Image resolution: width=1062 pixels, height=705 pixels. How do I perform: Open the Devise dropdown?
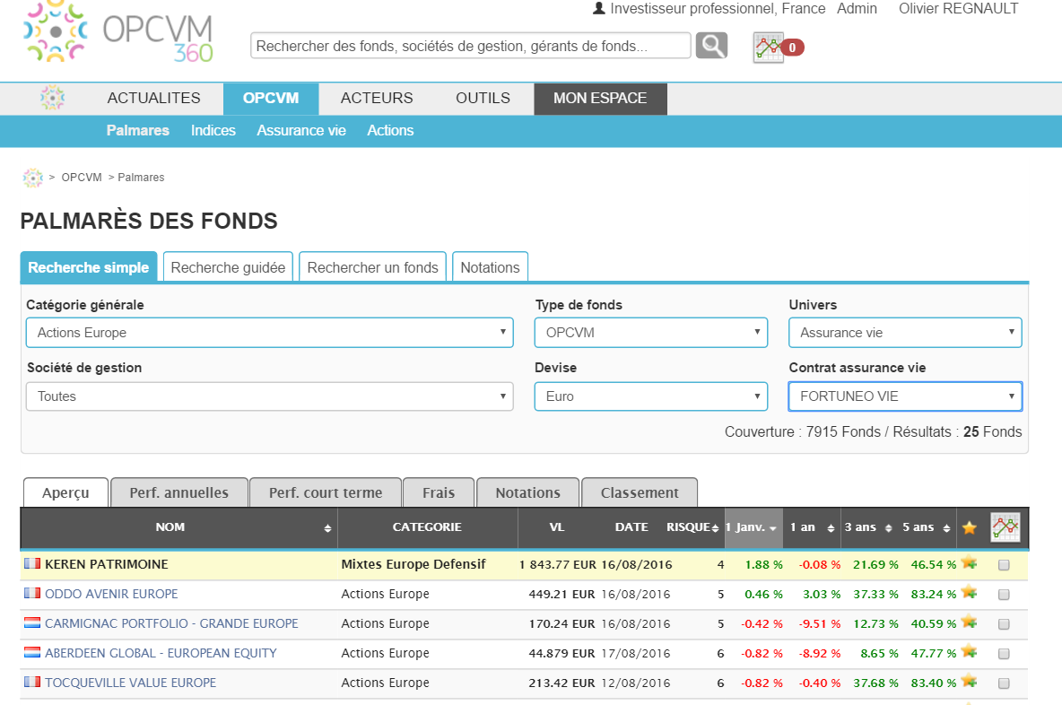651,396
